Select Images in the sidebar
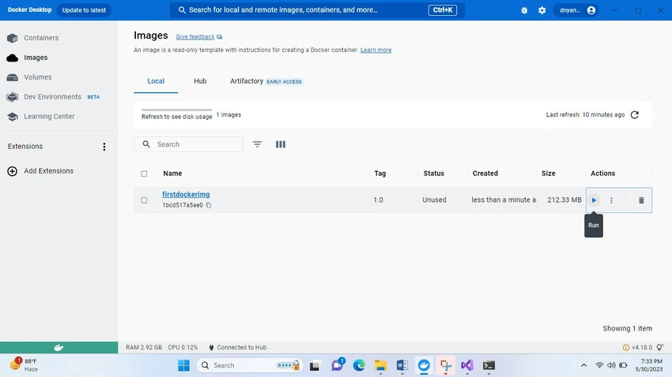The height and width of the screenshot is (377, 672). (x=28, y=58)
